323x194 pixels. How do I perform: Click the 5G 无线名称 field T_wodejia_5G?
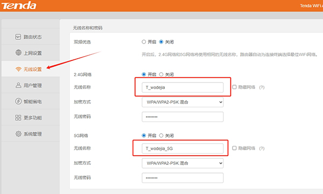182,148
